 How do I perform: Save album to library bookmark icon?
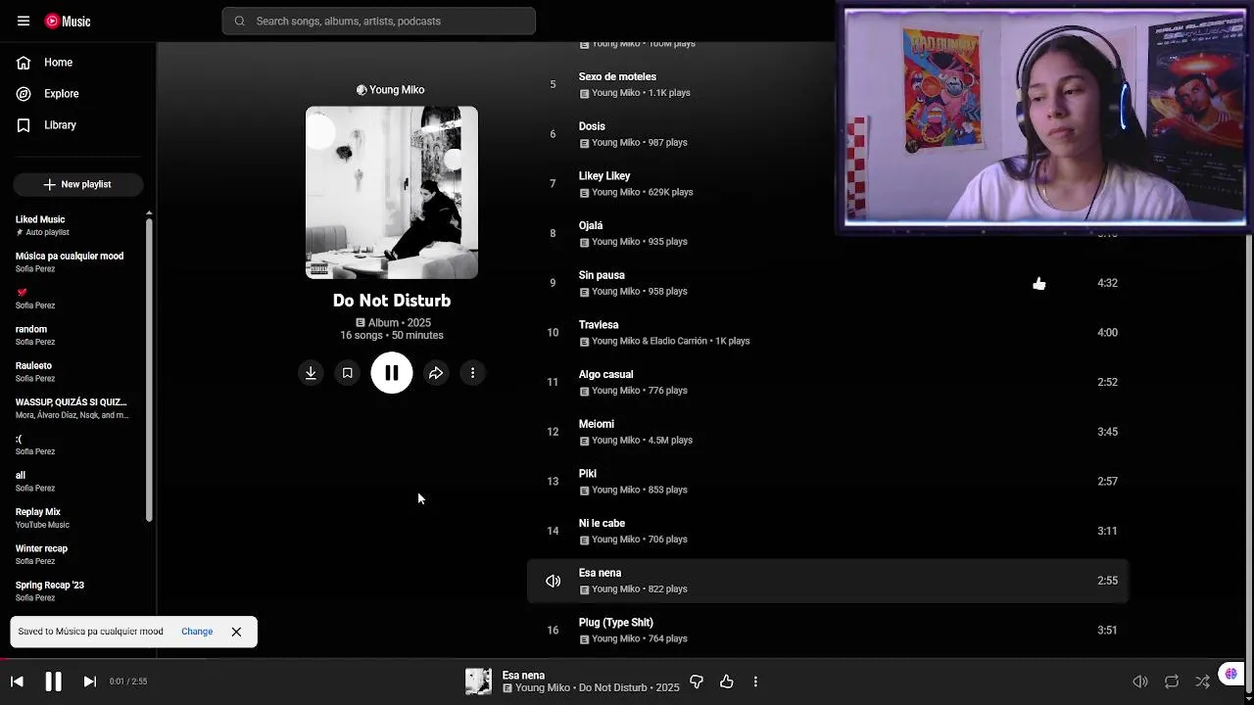coord(347,373)
